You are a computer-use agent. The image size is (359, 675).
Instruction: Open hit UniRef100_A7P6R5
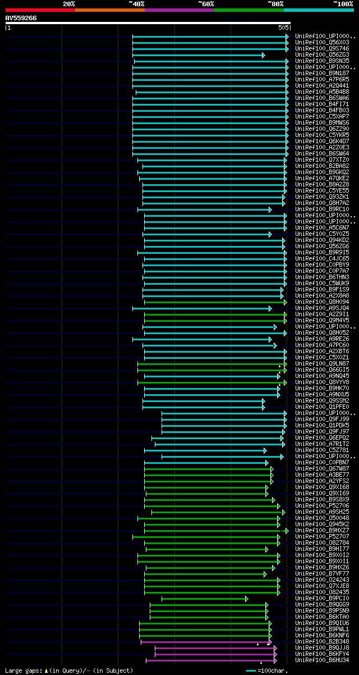click(322, 79)
